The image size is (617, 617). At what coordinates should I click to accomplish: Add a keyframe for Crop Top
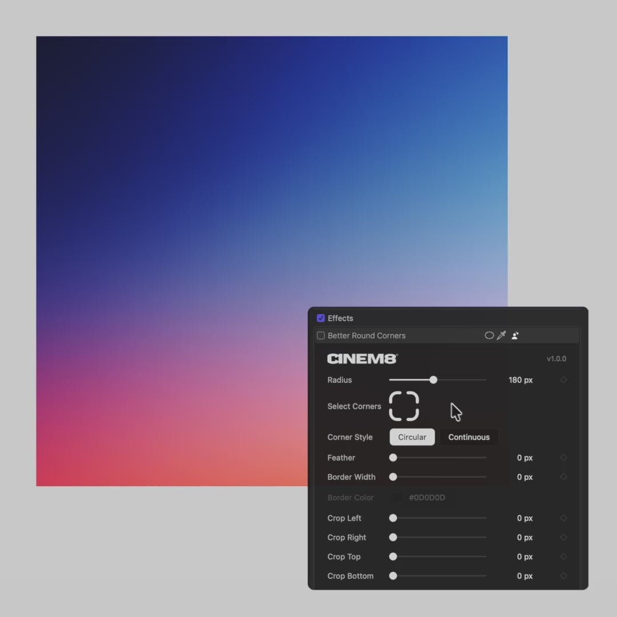pos(563,556)
